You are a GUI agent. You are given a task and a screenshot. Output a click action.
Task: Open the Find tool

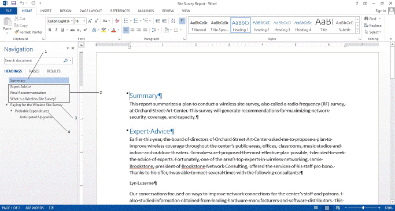tap(371, 19)
